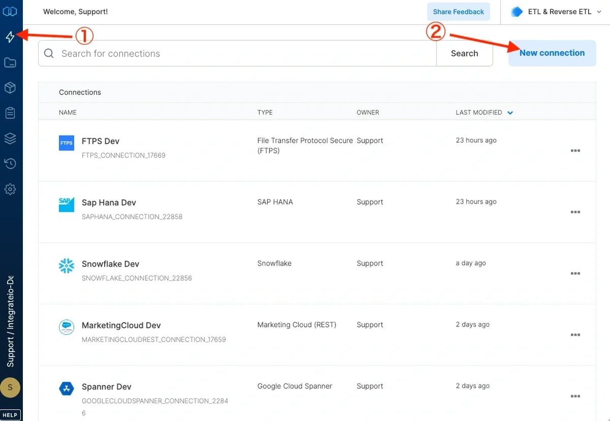Click the package box icon in the sidebar
Viewport: 610px width, 421px height.
click(x=11, y=87)
